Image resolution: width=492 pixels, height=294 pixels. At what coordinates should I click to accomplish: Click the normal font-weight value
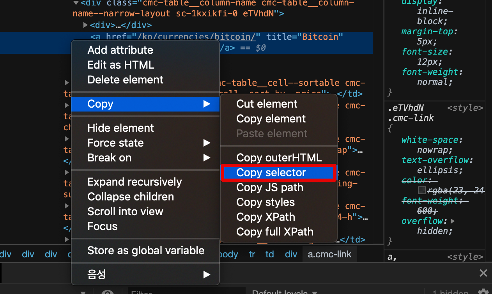click(x=433, y=82)
